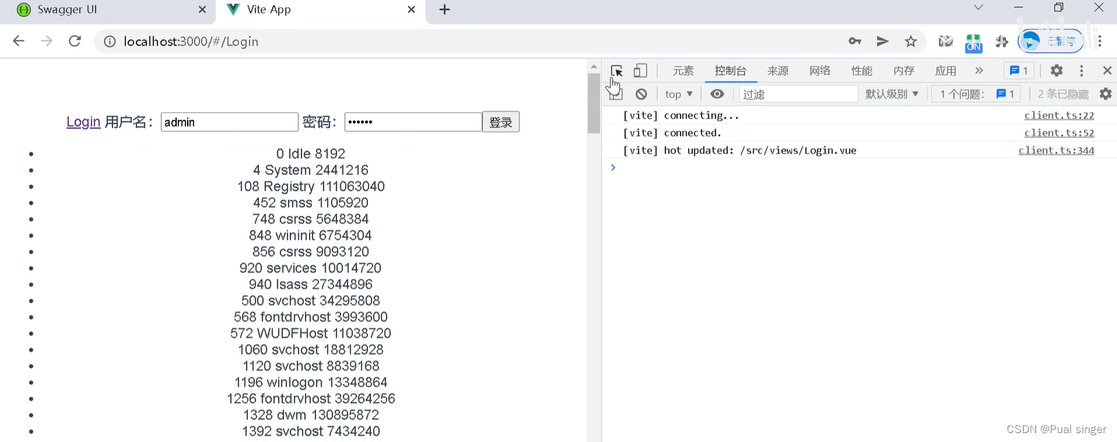
Task: Click the share/send page icon
Action: (x=883, y=41)
